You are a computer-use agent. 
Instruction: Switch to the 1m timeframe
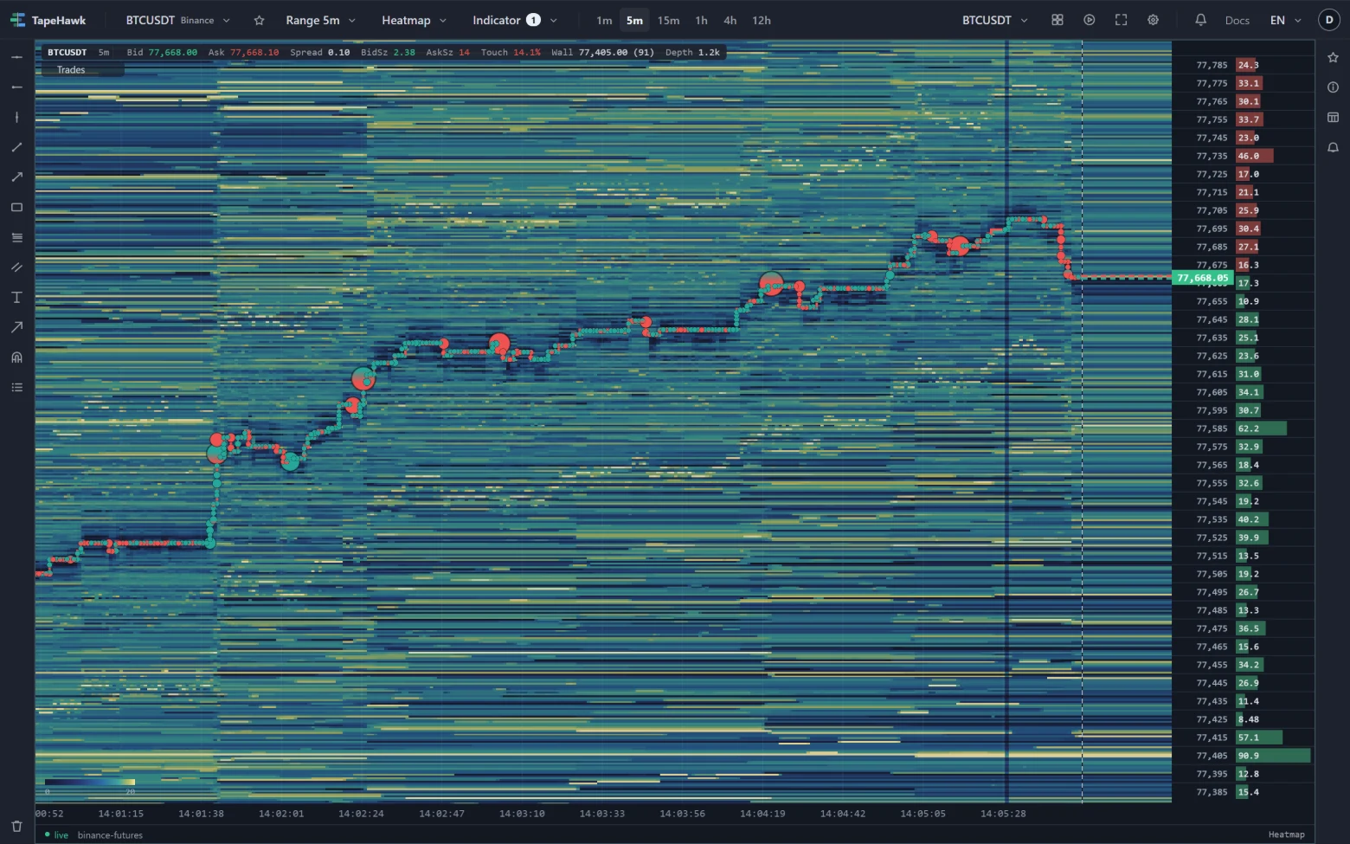click(x=604, y=20)
